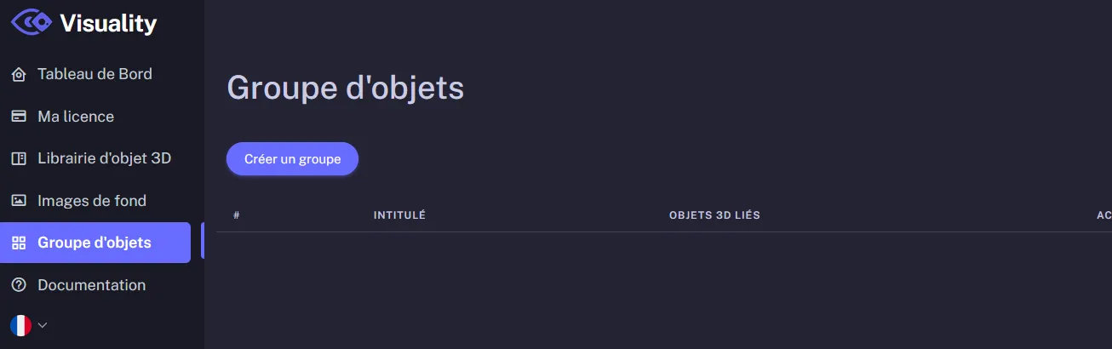Open the Tableau de Bord menu item

(x=95, y=74)
